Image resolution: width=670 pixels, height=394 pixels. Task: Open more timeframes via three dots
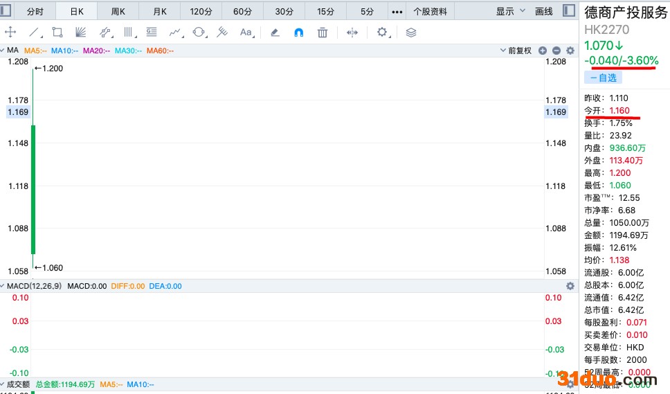click(x=397, y=11)
